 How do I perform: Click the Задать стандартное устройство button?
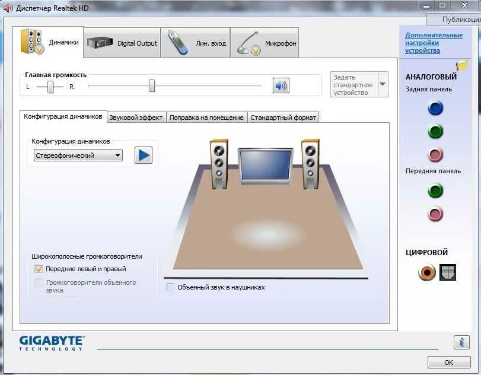point(354,84)
